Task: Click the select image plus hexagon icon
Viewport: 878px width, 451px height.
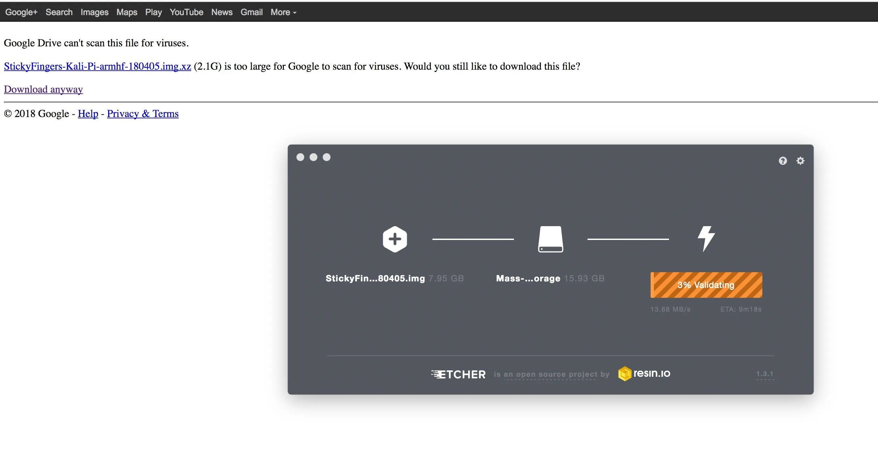Action: coord(395,239)
